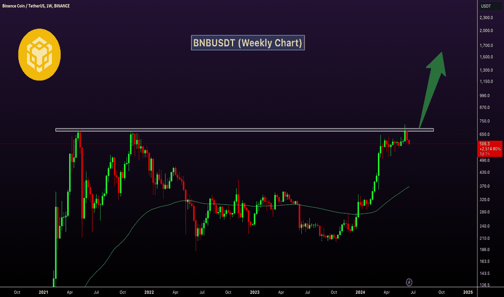The height and width of the screenshot is (297, 504).
Task: Click the 2023 label on the time axis
Action: tap(255, 292)
